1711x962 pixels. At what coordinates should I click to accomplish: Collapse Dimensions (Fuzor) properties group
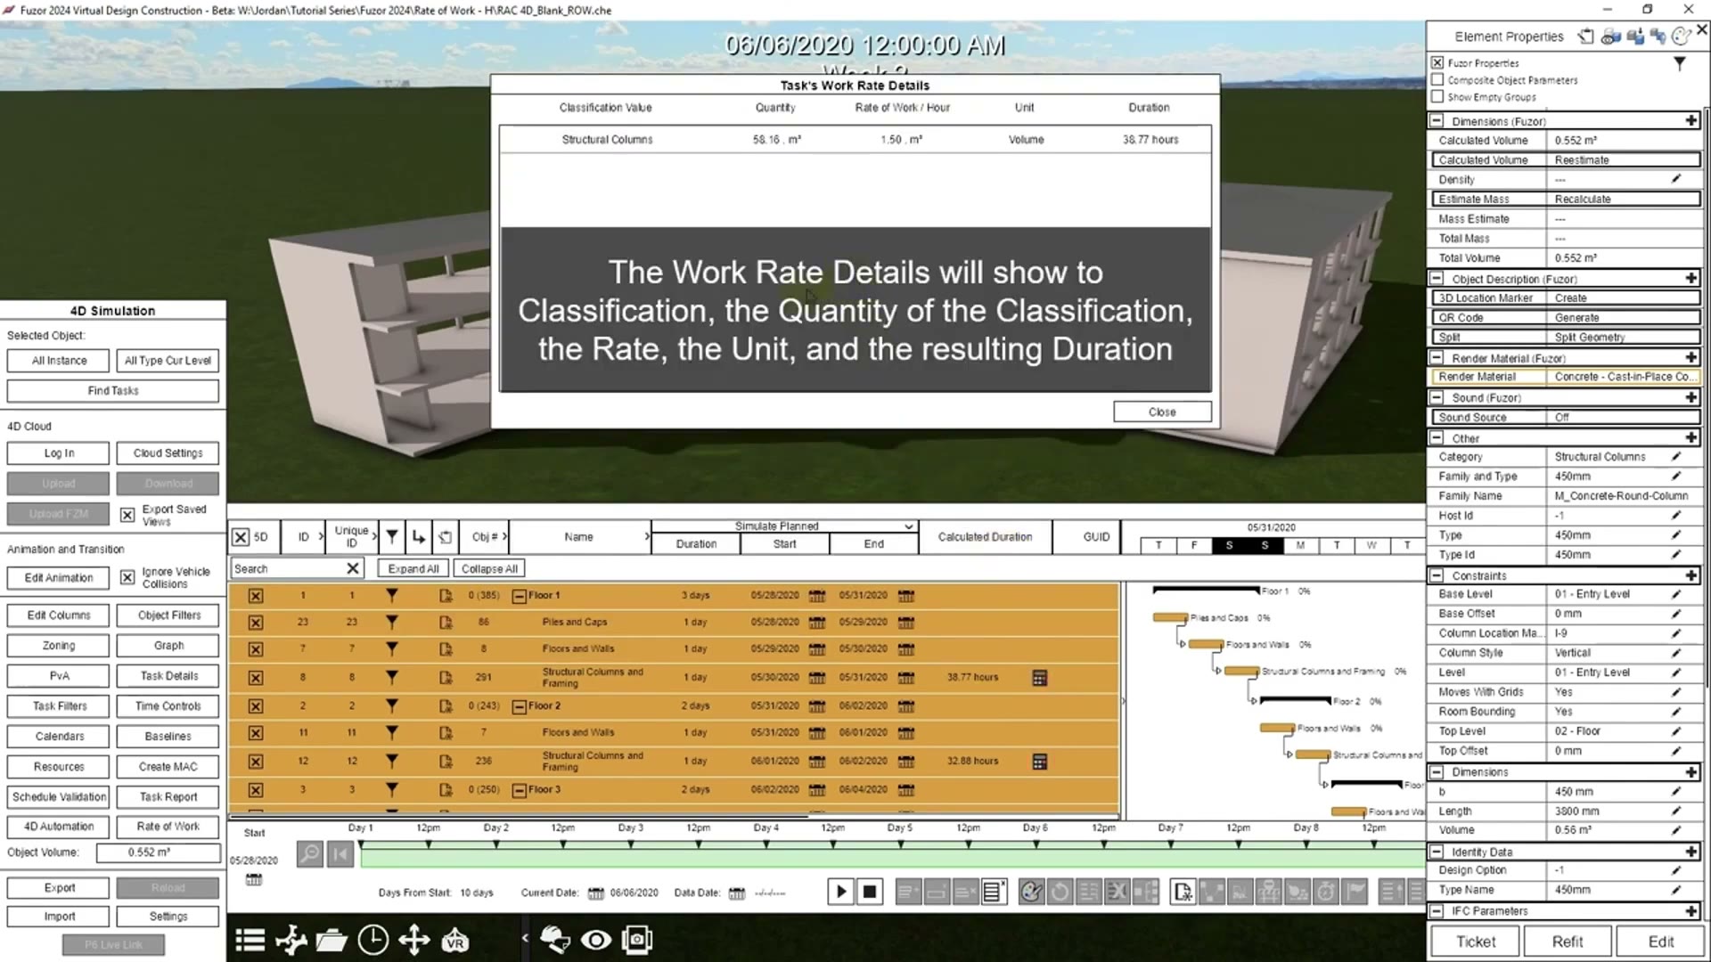(x=1437, y=120)
